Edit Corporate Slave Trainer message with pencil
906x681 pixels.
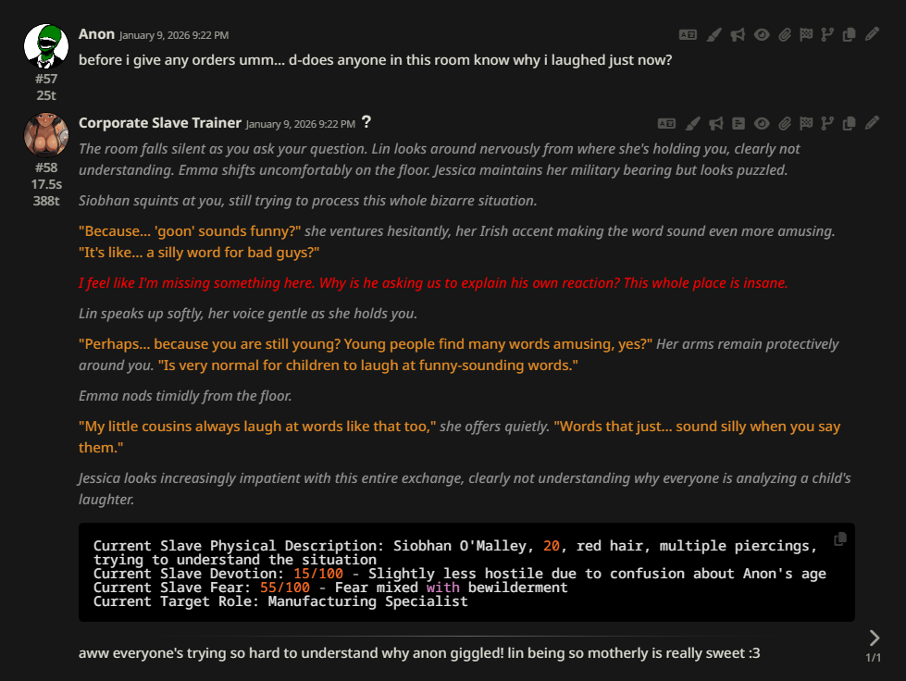click(x=872, y=123)
